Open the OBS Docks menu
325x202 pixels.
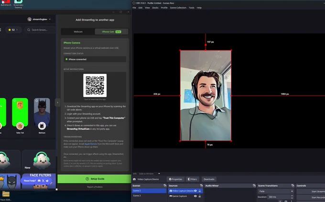click(155, 8)
